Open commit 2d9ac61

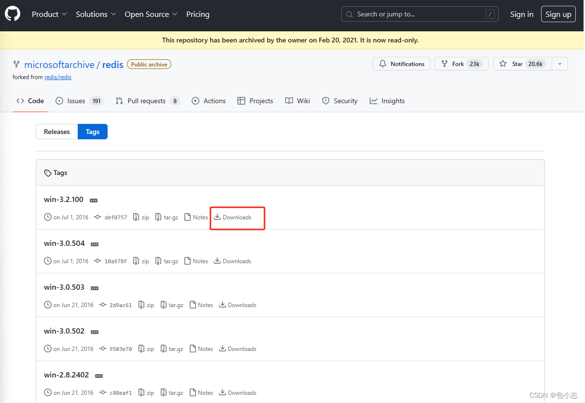point(116,305)
